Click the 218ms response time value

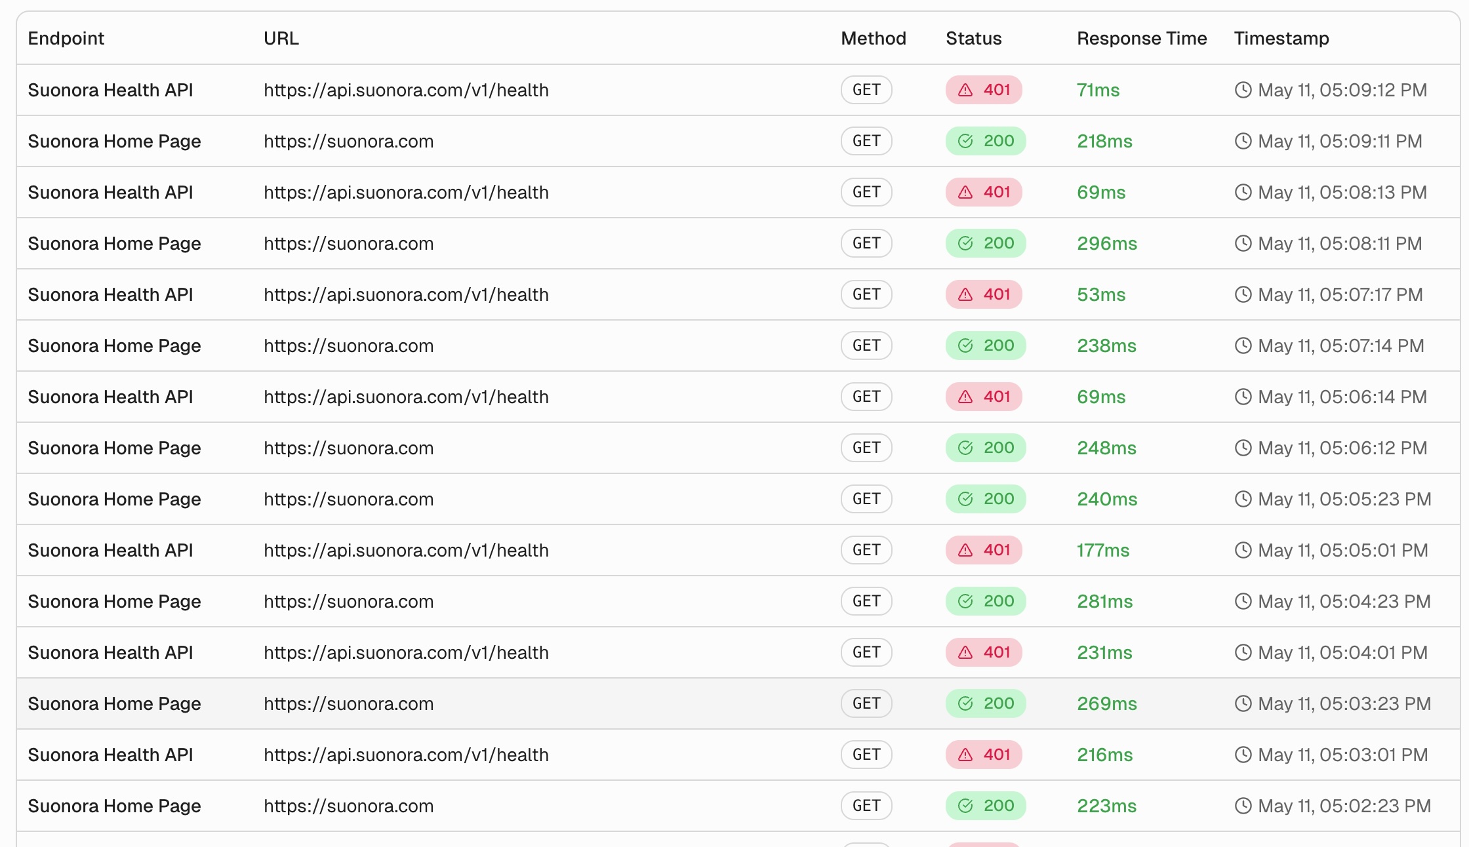point(1104,141)
